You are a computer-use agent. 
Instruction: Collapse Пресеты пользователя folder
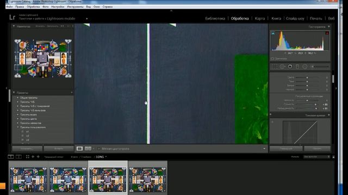coord(18,127)
